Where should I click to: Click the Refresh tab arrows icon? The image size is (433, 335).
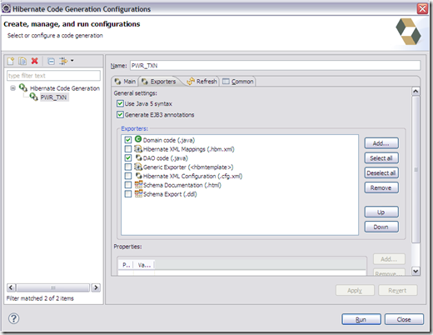coord(191,82)
